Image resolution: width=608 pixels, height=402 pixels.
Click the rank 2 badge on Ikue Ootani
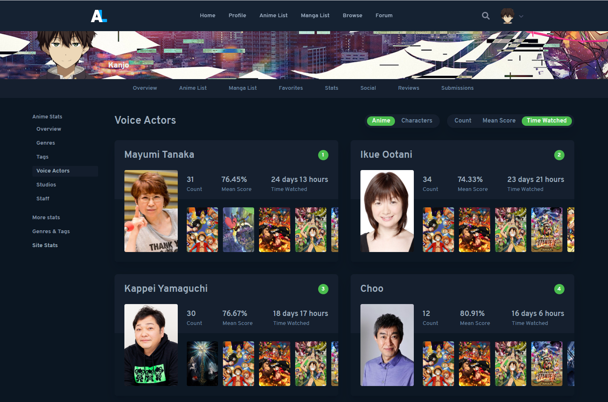pyautogui.click(x=559, y=155)
